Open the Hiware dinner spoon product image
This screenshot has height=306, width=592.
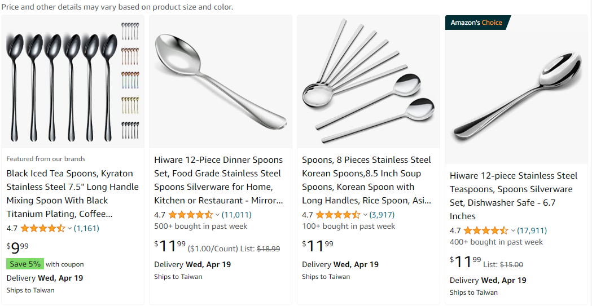[x=221, y=81]
